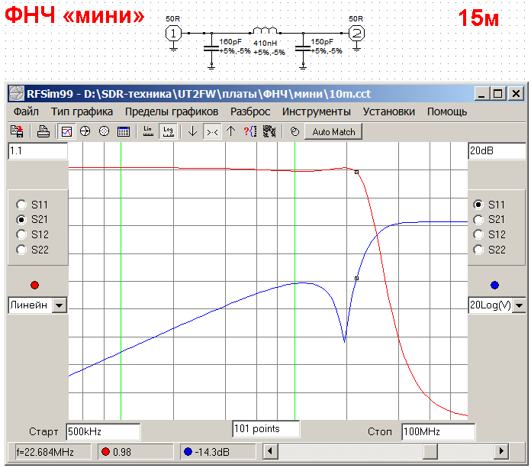Open the Инструменты menu
531x468 pixels.
(x=317, y=111)
